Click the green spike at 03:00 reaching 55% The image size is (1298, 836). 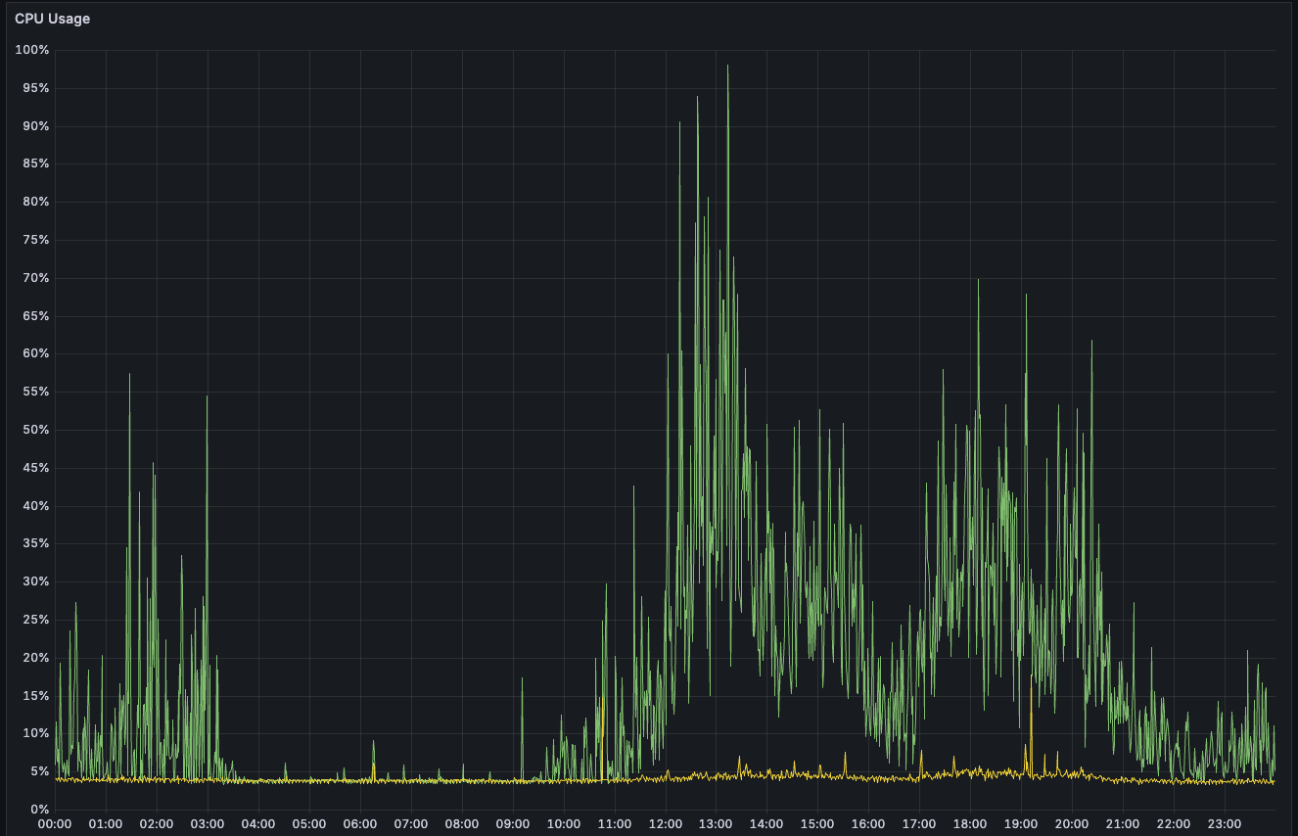pos(207,398)
